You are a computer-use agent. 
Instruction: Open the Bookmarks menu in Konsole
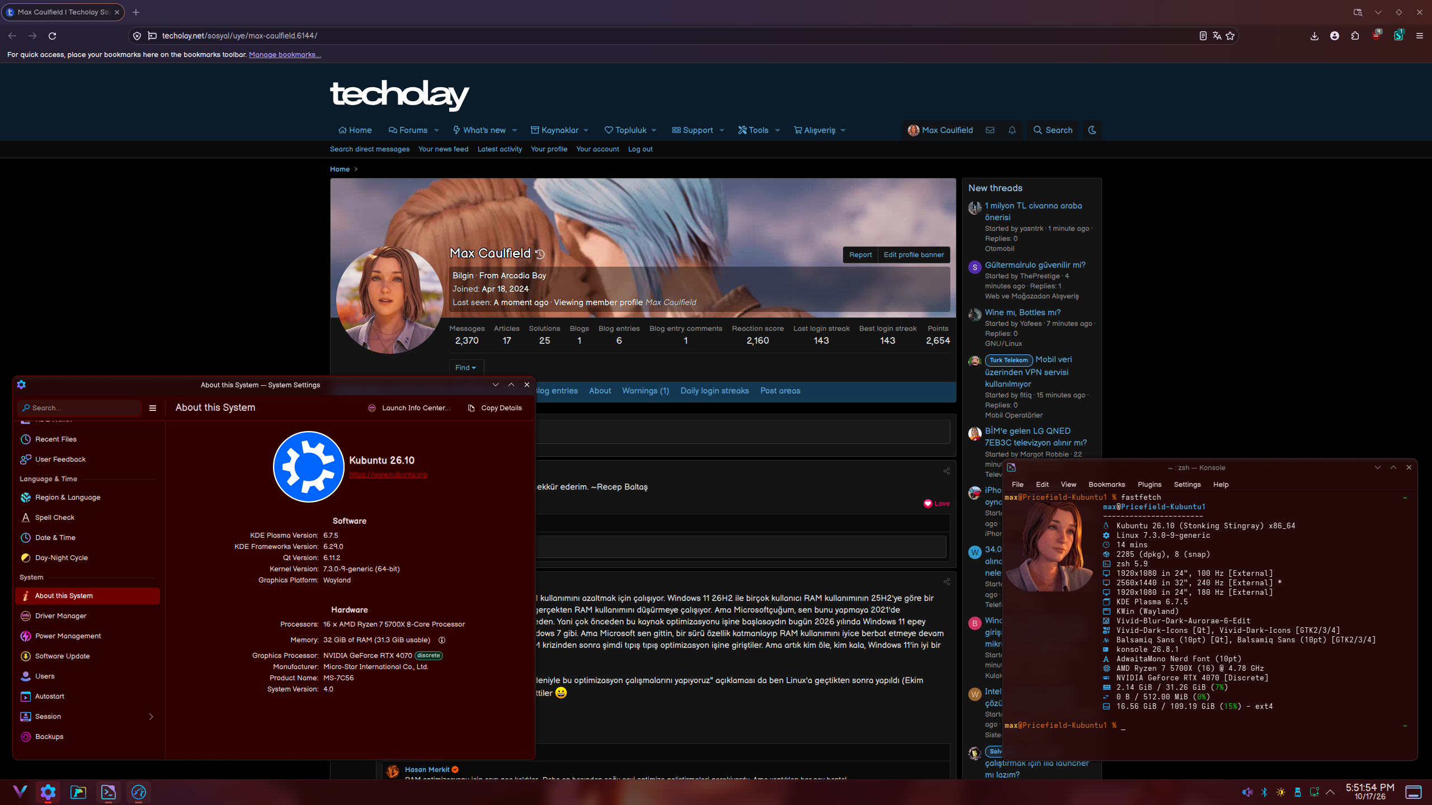tap(1106, 485)
